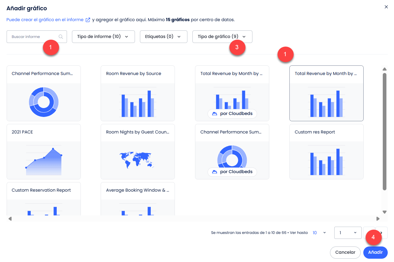Click the por Cloudbeds badge on donut chart
This screenshot has width=394, height=262.
pyautogui.click(x=232, y=172)
